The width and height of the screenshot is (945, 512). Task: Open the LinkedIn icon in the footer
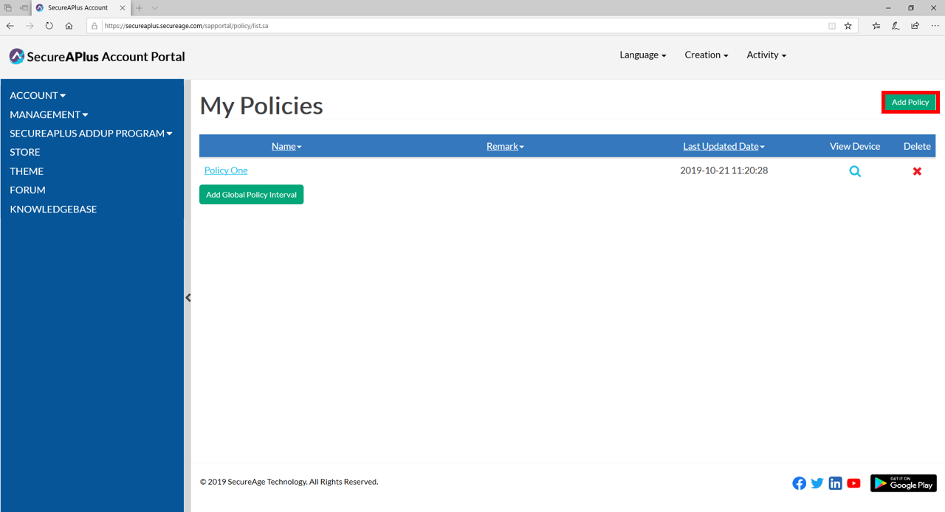pos(835,483)
